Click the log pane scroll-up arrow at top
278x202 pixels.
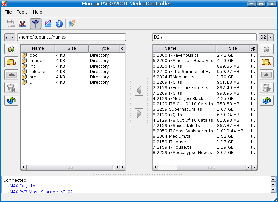click(x=273, y=179)
